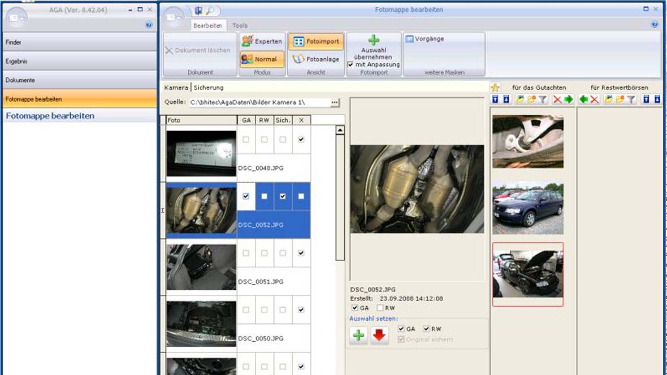Click green plus under Auswahl setzen
Viewport: 667px width, 375px height.
(358, 335)
